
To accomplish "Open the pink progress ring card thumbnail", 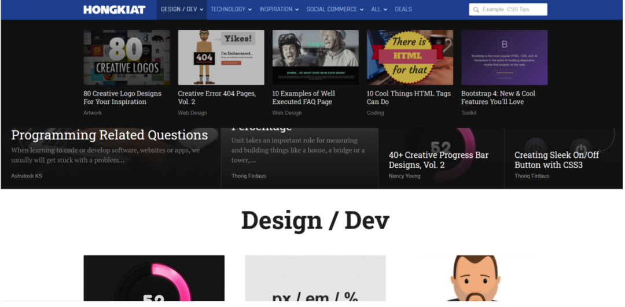I will (x=154, y=278).
